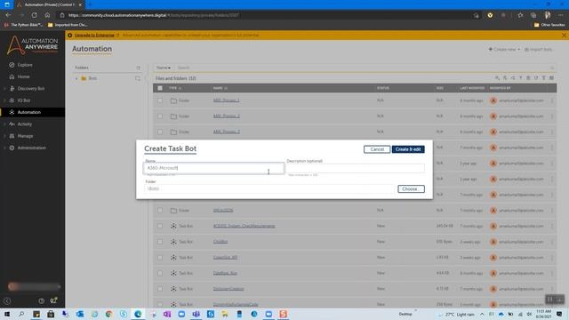
Task: Click the Name input field
Action: 213,168
